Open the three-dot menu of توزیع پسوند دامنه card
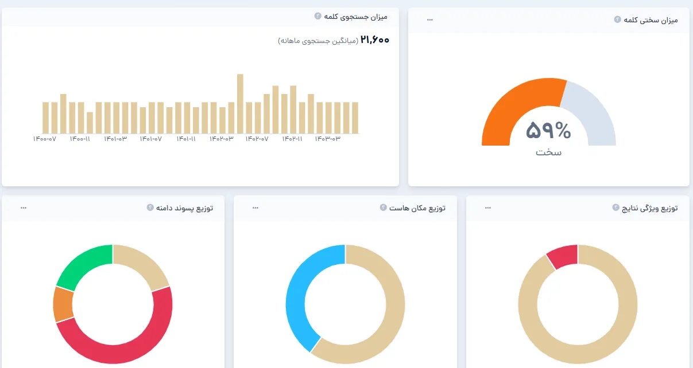This screenshot has height=368, width=693. [24, 208]
